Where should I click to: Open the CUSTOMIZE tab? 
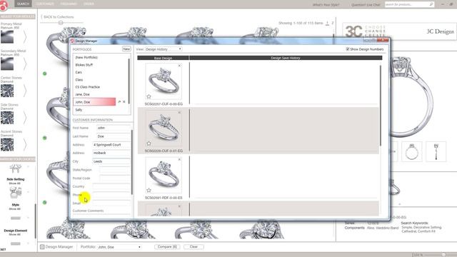pyautogui.click(x=45, y=4)
